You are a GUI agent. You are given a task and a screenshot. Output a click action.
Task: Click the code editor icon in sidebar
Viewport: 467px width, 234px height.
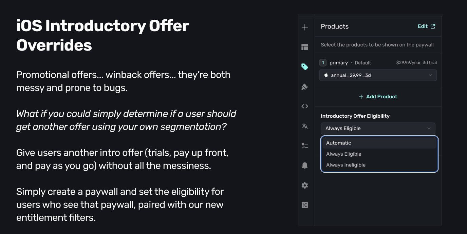coord(305,106)
